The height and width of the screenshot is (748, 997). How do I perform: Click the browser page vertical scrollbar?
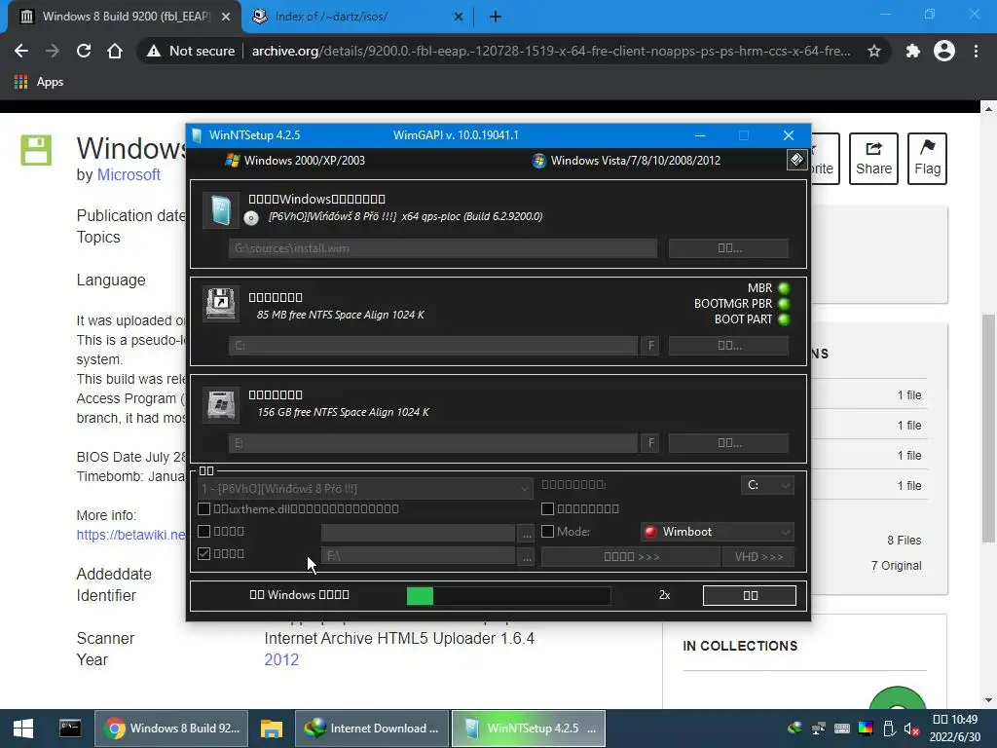pyautogui.click(x=988, y=429)
